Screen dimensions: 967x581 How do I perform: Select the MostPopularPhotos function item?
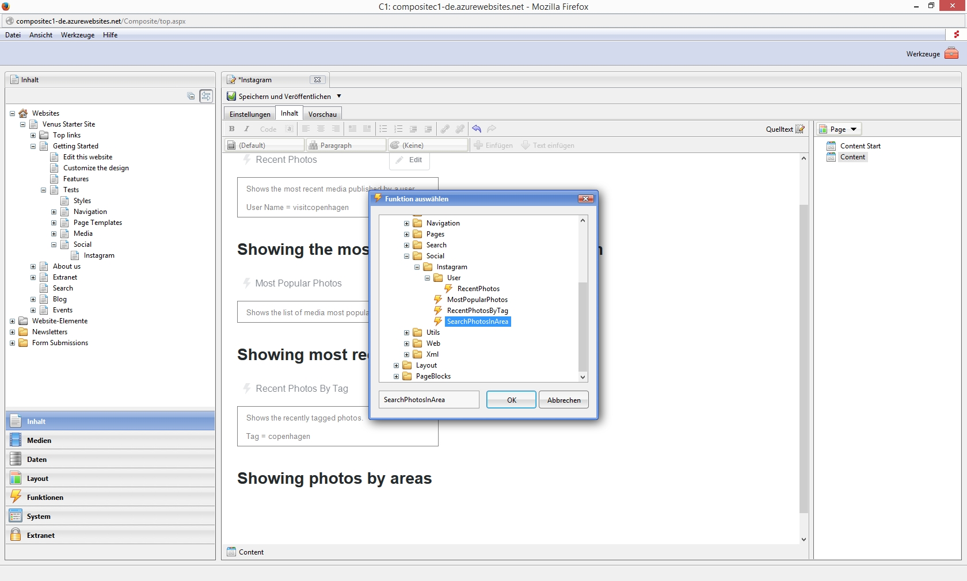(x=477, y=300)
